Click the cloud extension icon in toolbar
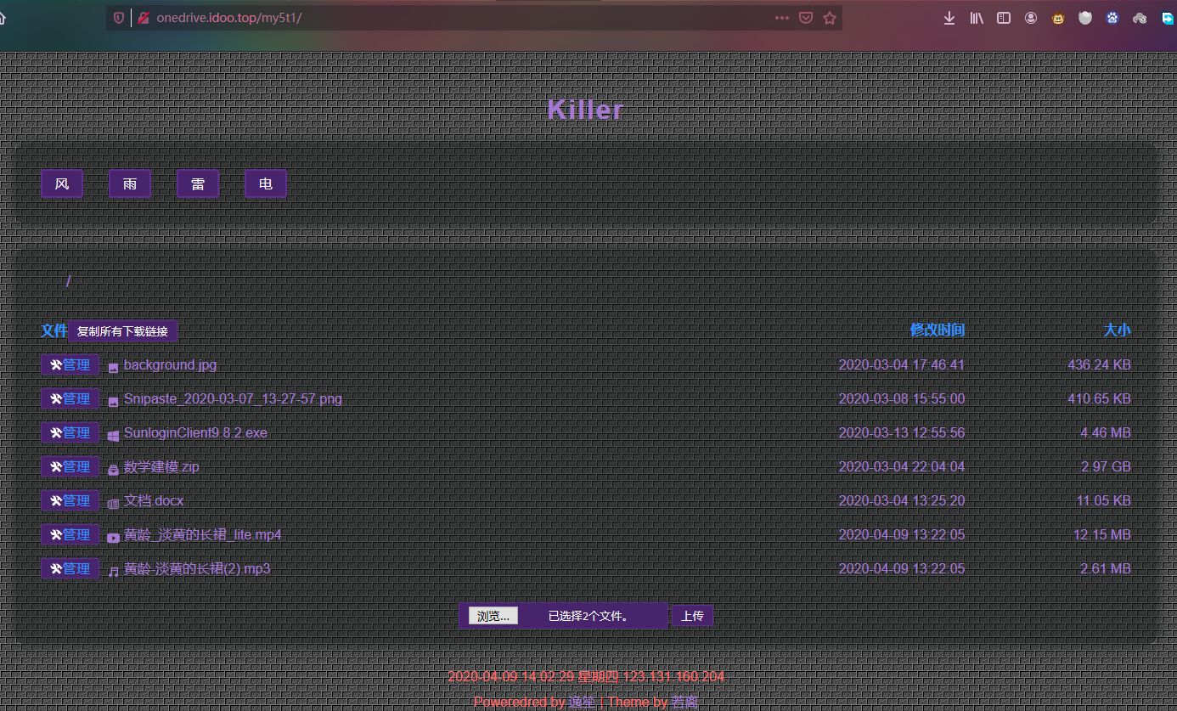The height and width of the screenshot is (711, 1177). pos(1140,18)
